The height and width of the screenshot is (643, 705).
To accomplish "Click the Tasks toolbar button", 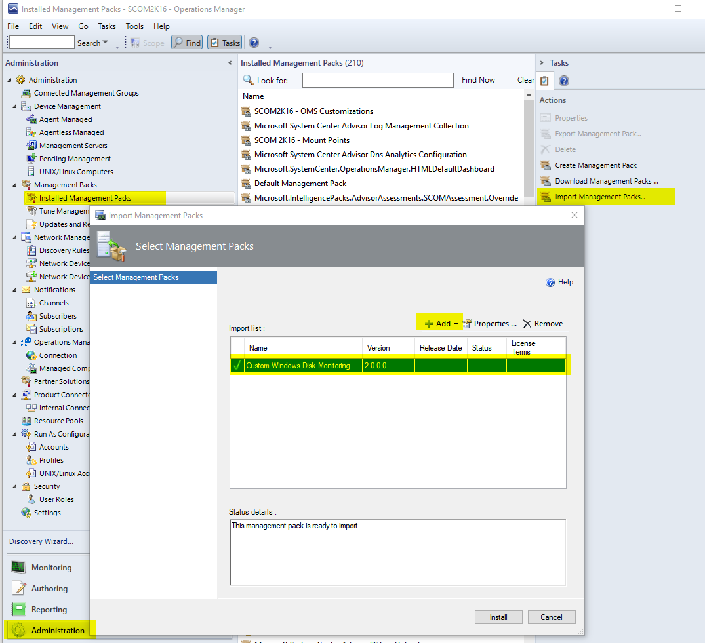I will point(225,43).
